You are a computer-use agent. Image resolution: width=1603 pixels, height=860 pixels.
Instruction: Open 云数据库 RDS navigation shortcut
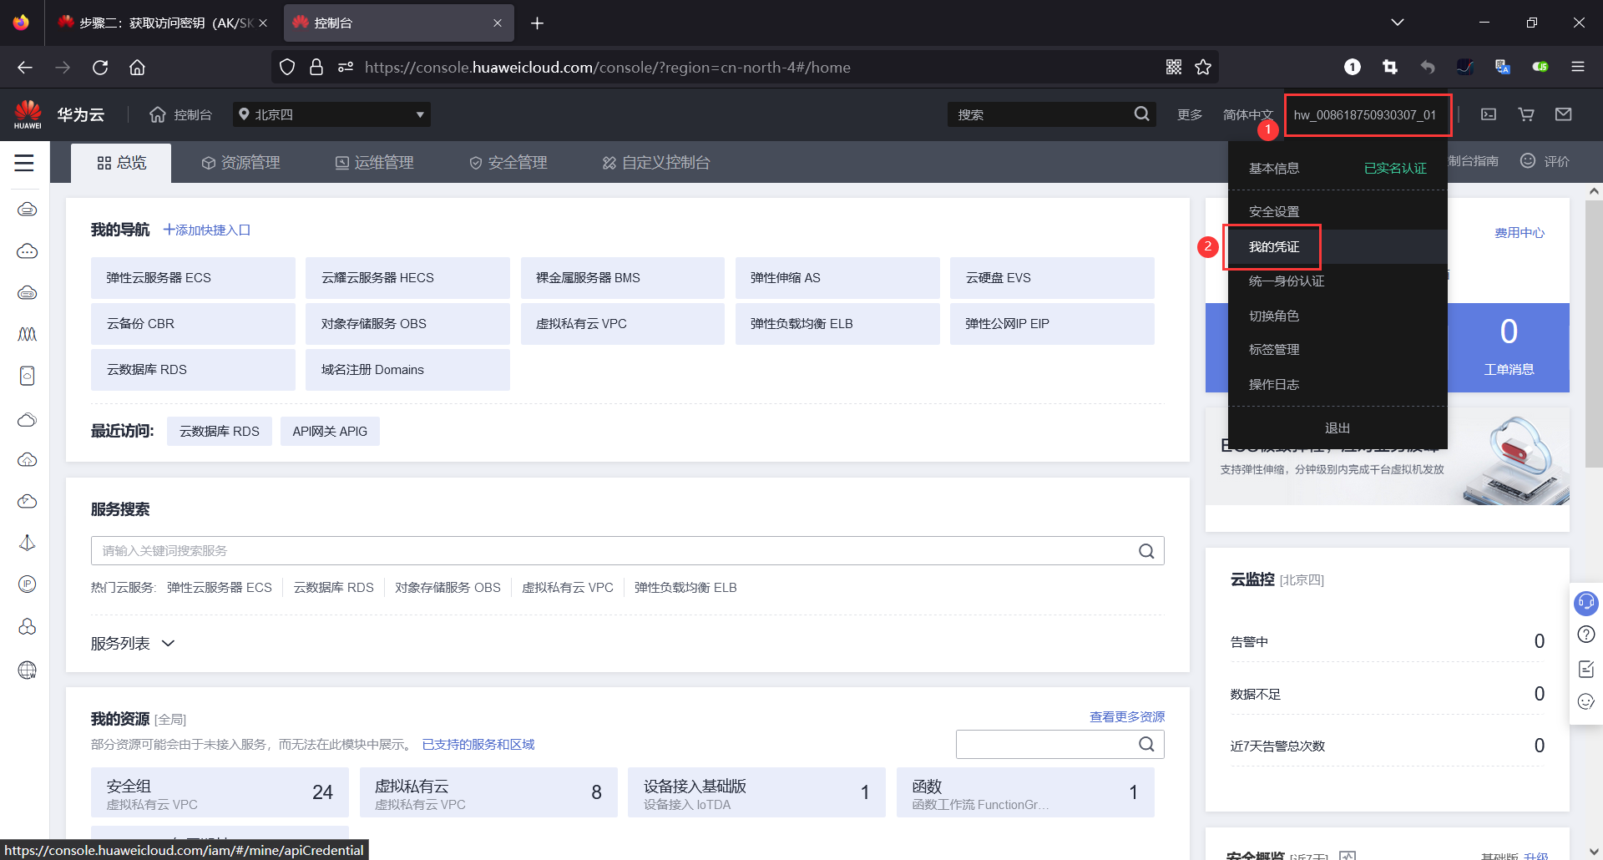tap(193, 370)
